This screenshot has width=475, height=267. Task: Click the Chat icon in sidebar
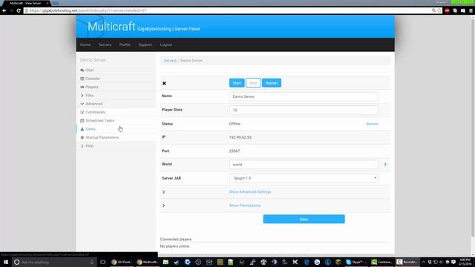pos(82,70)
